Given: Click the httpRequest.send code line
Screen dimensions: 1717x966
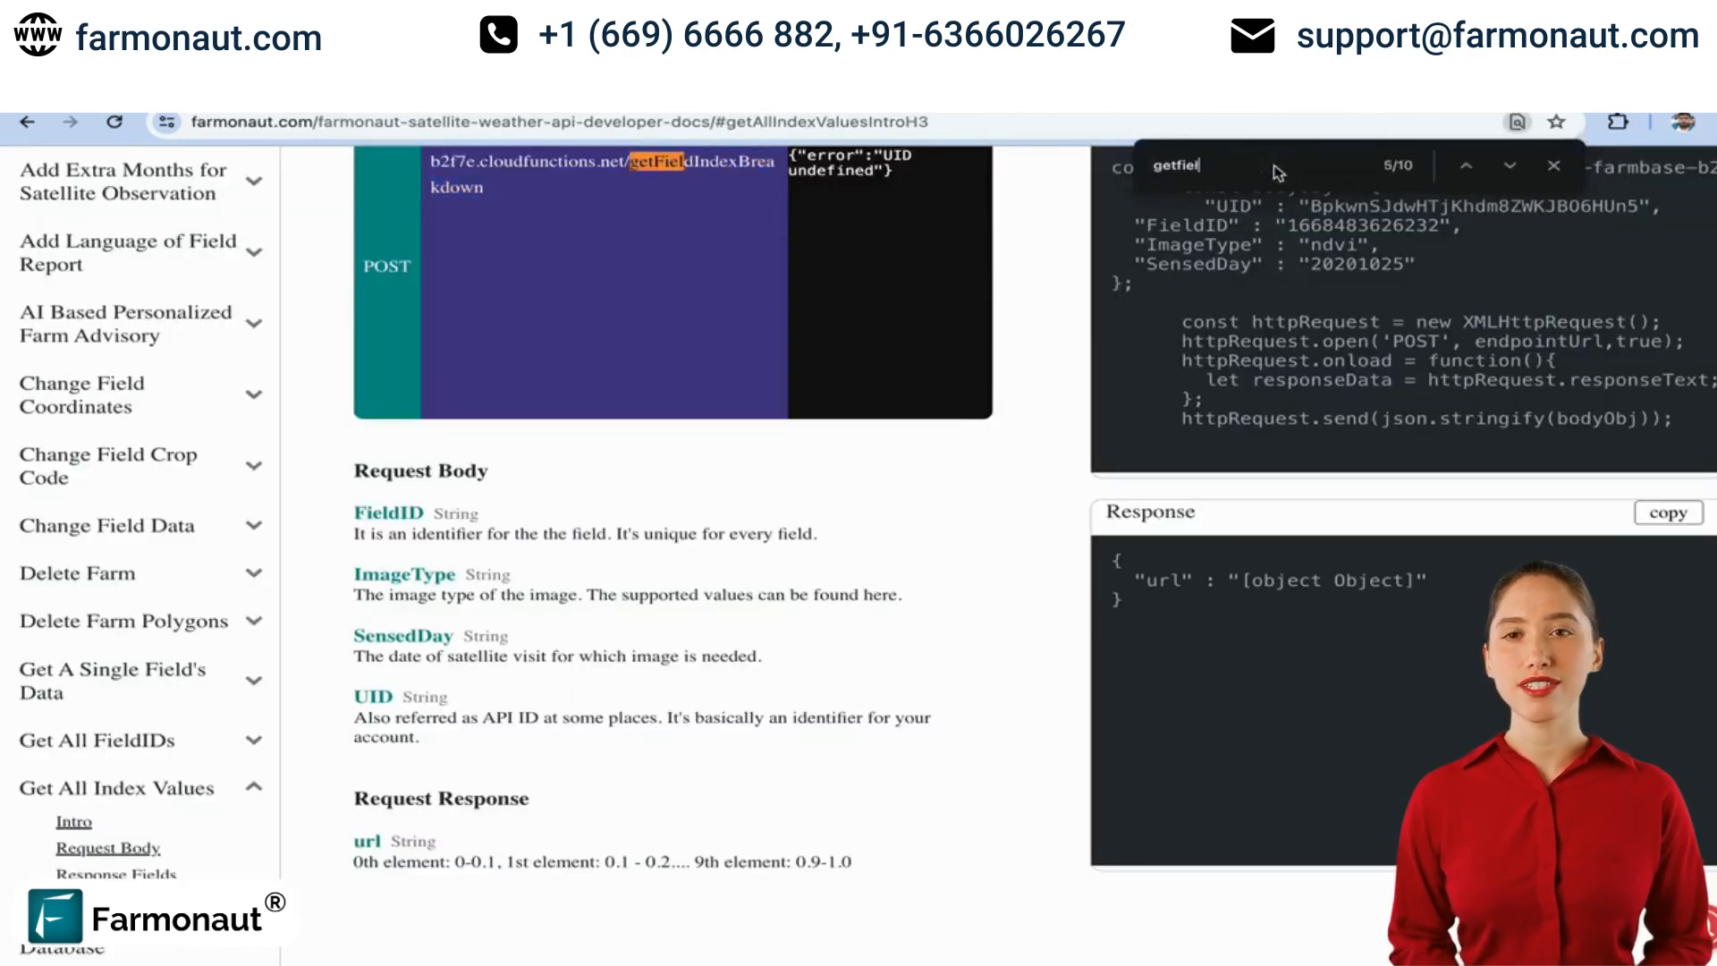Looking at the screenshot, I should click(x=1426, y=419).
